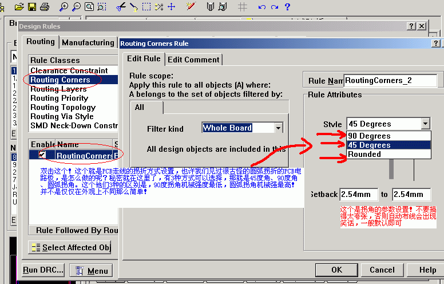Toggle the RoutingCorners rule Enable checkbox

point(42,155)
